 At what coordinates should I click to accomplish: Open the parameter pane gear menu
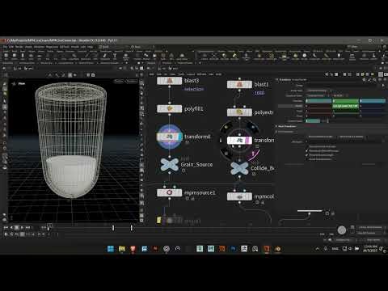[x=365, y=80]
